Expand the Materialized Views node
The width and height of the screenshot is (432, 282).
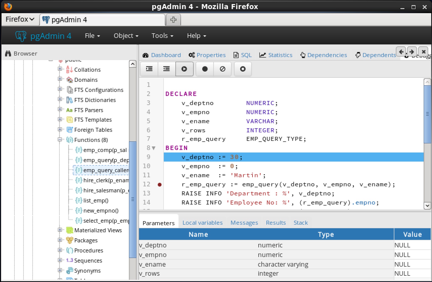click(60, 230)
